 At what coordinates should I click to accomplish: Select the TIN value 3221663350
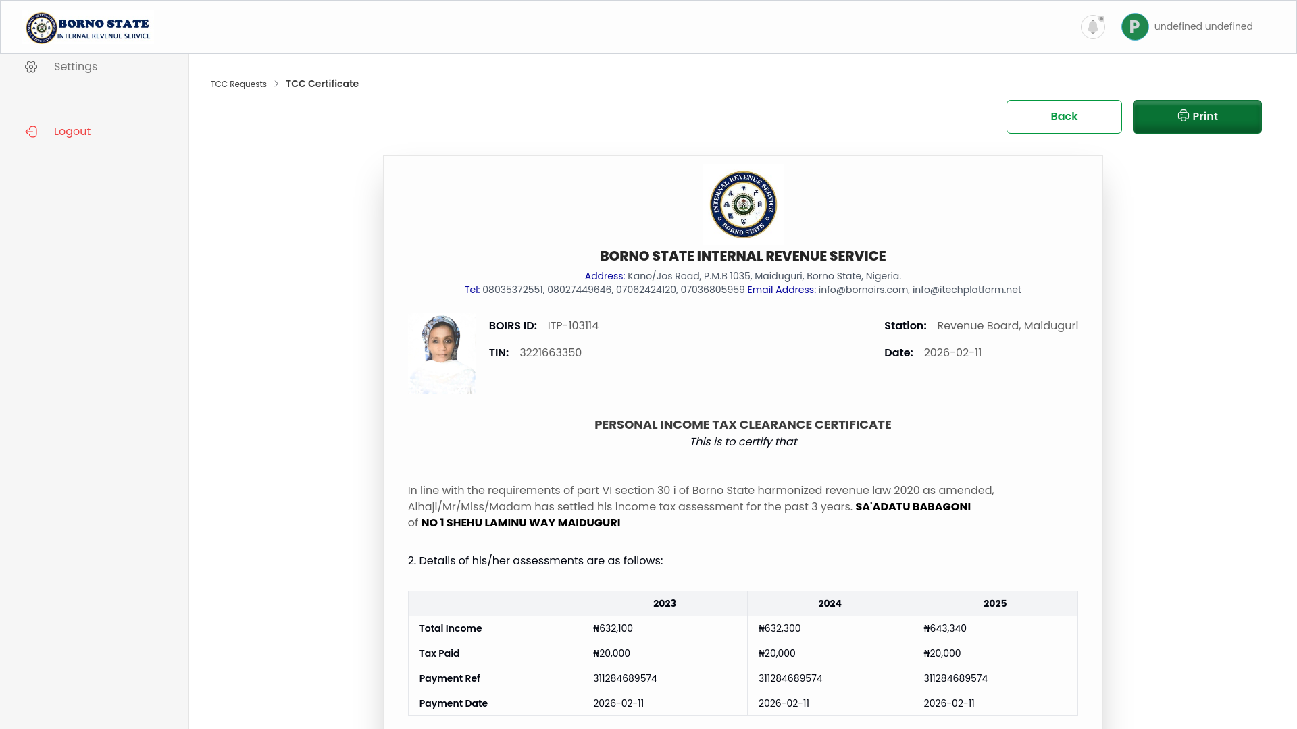[551, 353]
